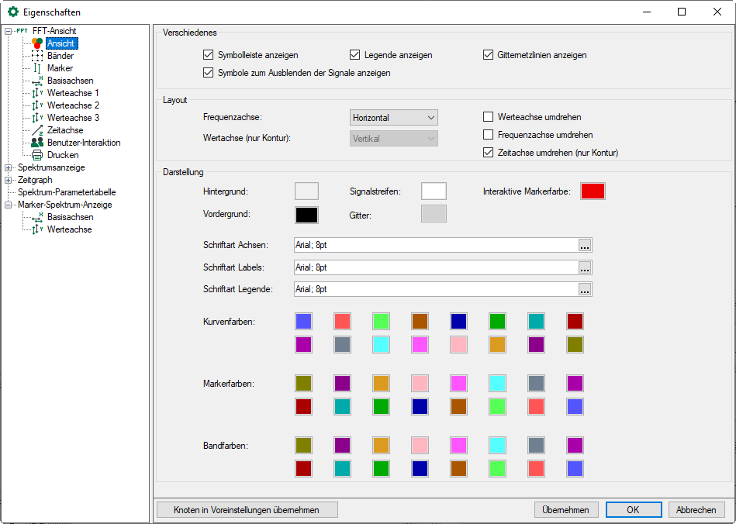
Task: Expand the Zeitgraph tree node
Action: coord(9,180)
